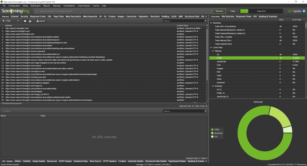This screenshot has height=166, width=307.
Task: Click the JavaScript legend dot in chart
Action: point(212,133)
